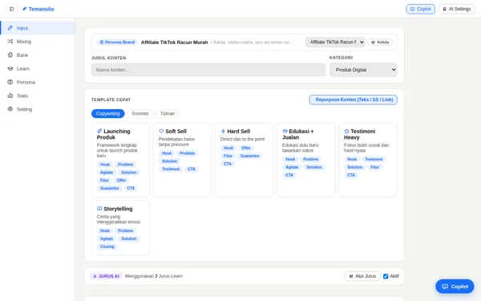The height and width of the screenshot is (301, 481).
Task: Choose the Soft Sell template card
Action: [183, 160]
